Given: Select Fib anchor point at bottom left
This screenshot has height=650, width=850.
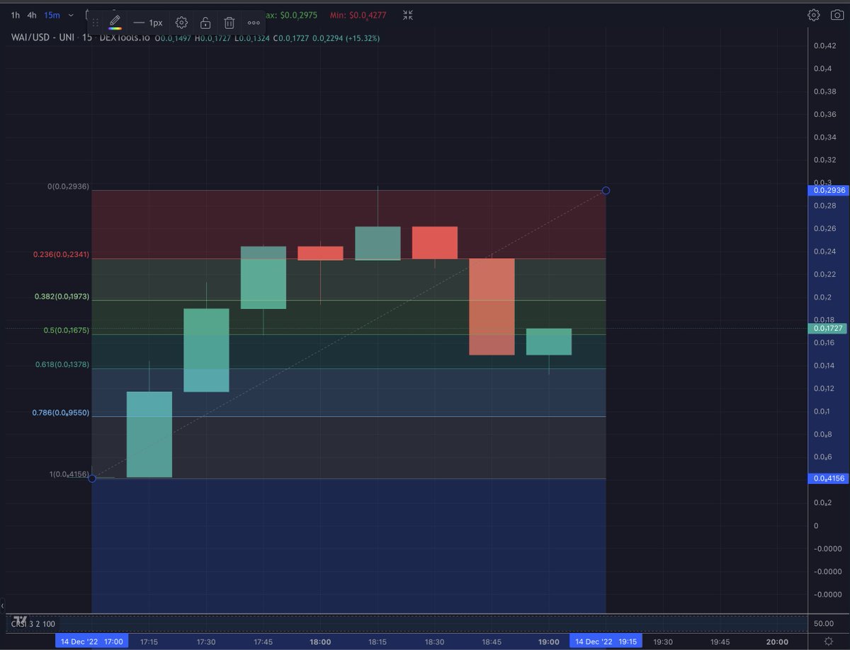Looking at the screenshot, I should coord(91,478).
